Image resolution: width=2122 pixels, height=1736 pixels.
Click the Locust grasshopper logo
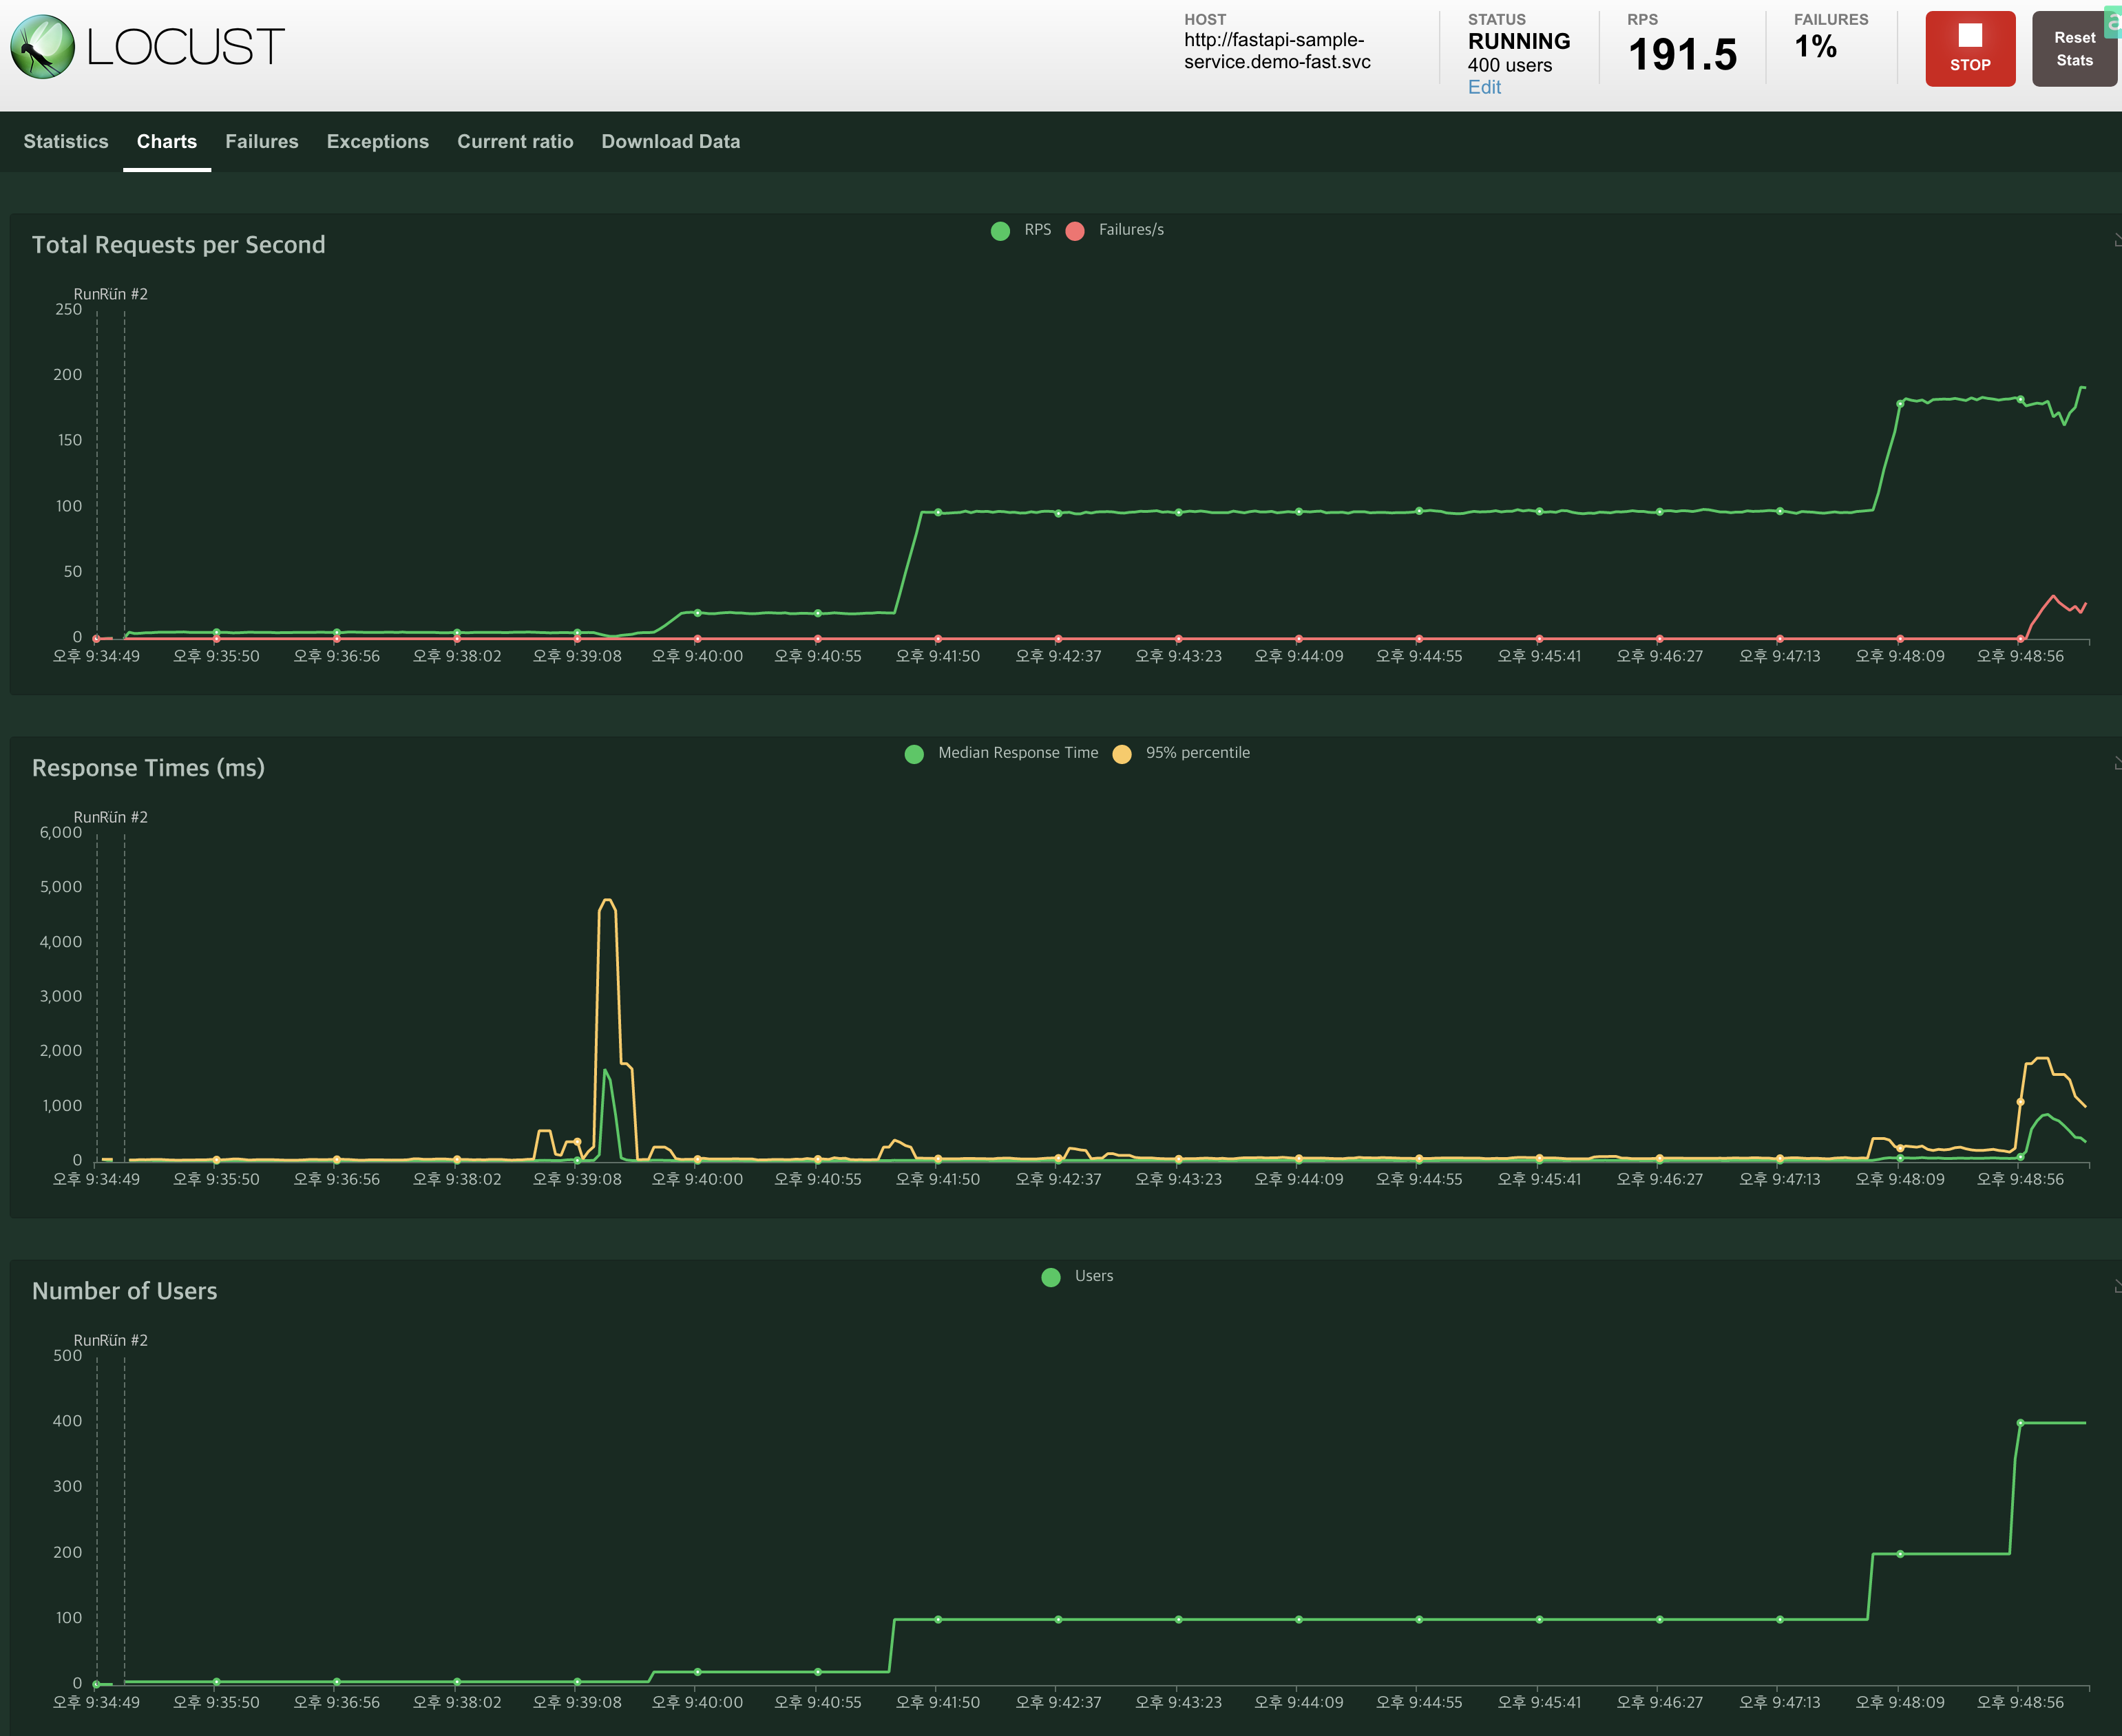43,46
